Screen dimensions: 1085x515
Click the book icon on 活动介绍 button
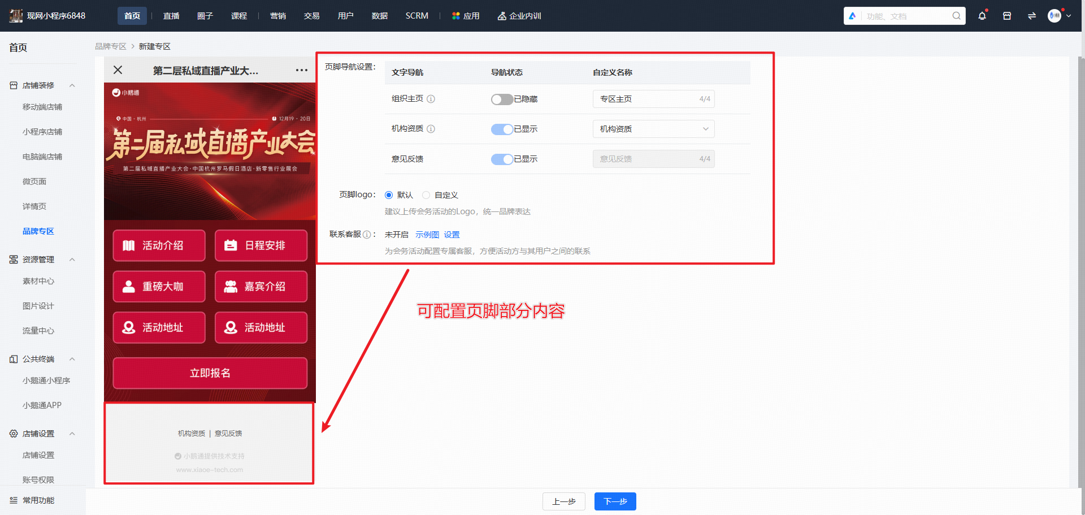click(129, 245)
